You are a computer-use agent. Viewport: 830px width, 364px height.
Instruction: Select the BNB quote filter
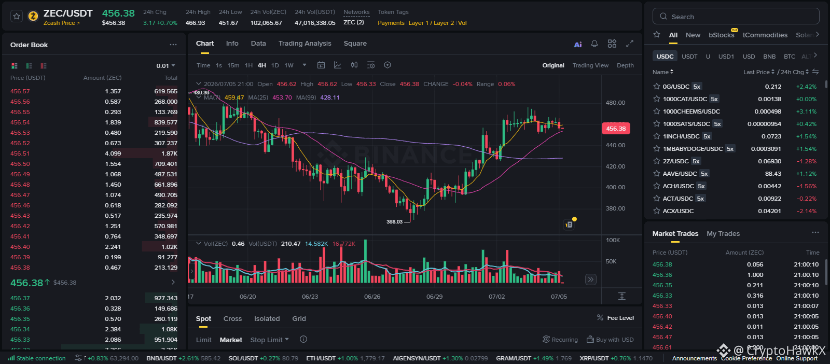pos(769,57)
